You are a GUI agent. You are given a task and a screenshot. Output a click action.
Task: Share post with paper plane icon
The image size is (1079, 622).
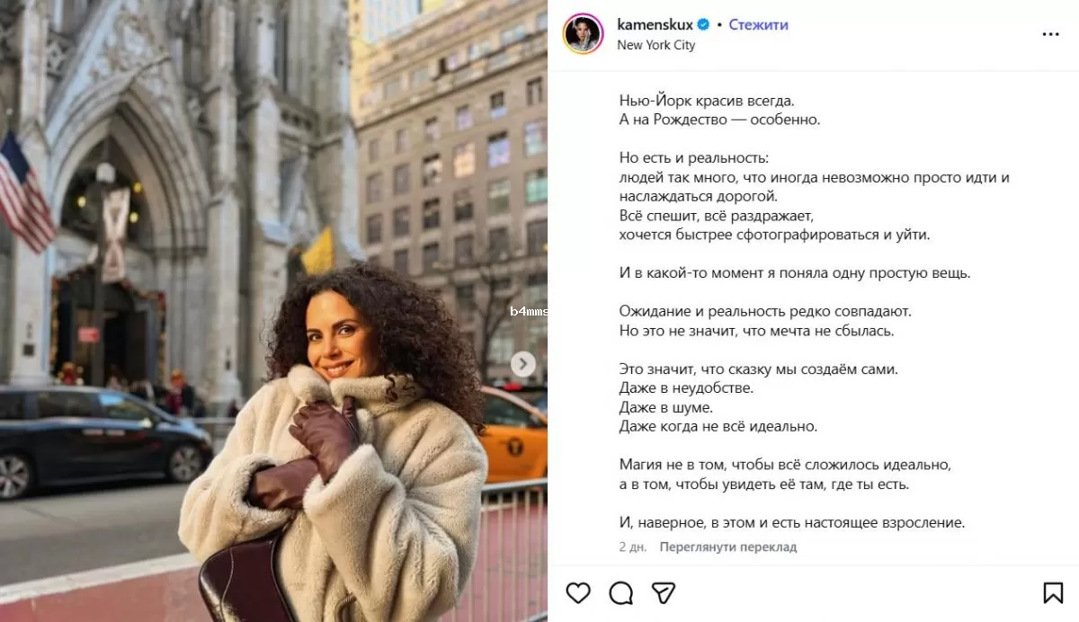[x=664, y=592]
